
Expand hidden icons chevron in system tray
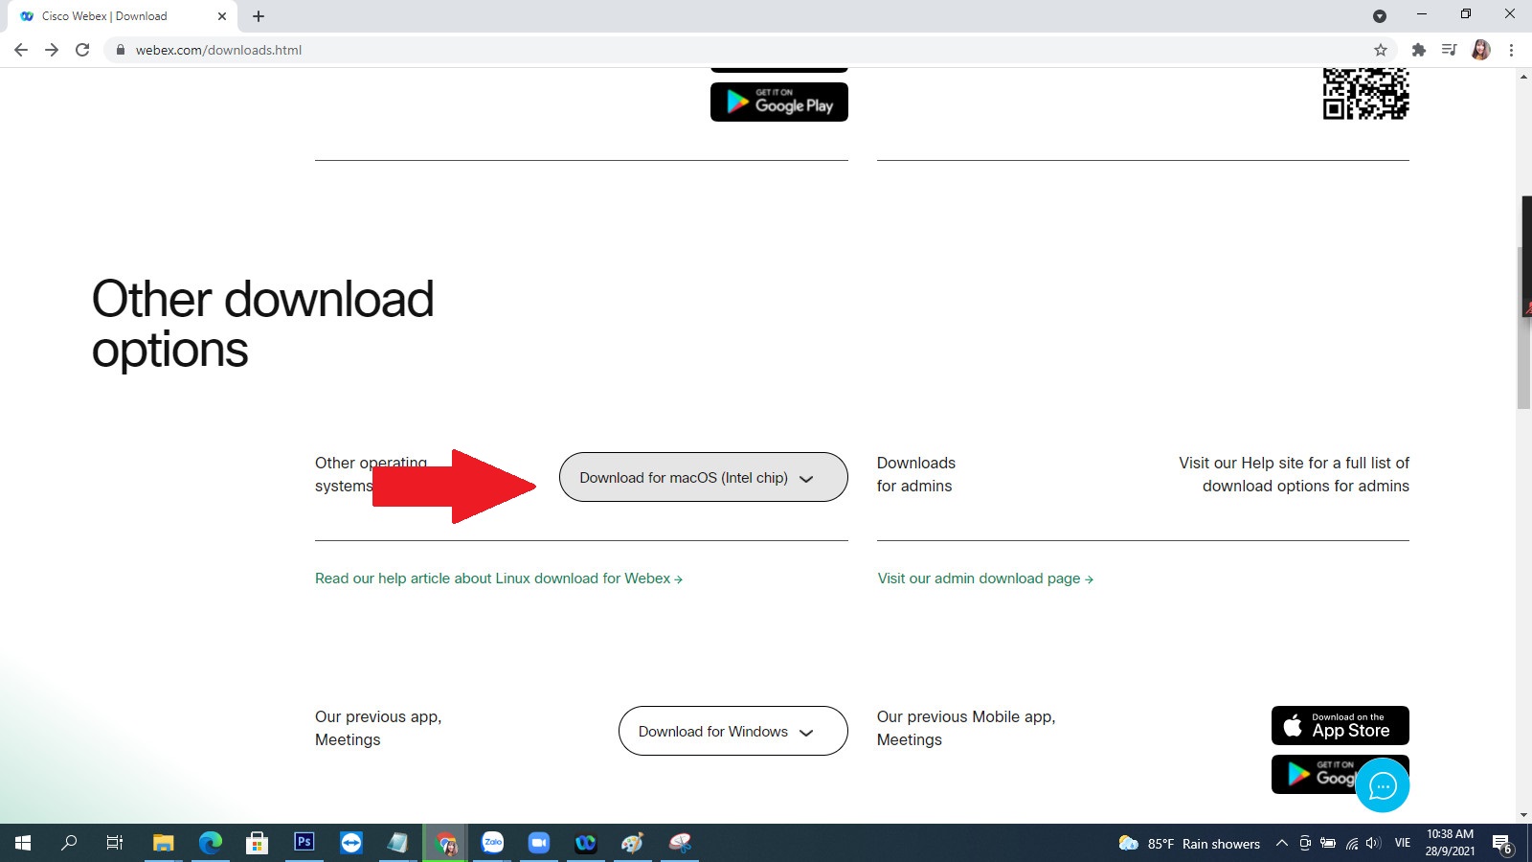(1281, 844)
